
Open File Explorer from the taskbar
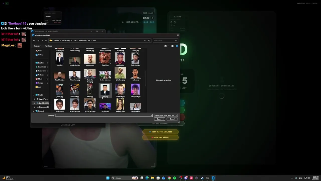click(x=152, y=178)
